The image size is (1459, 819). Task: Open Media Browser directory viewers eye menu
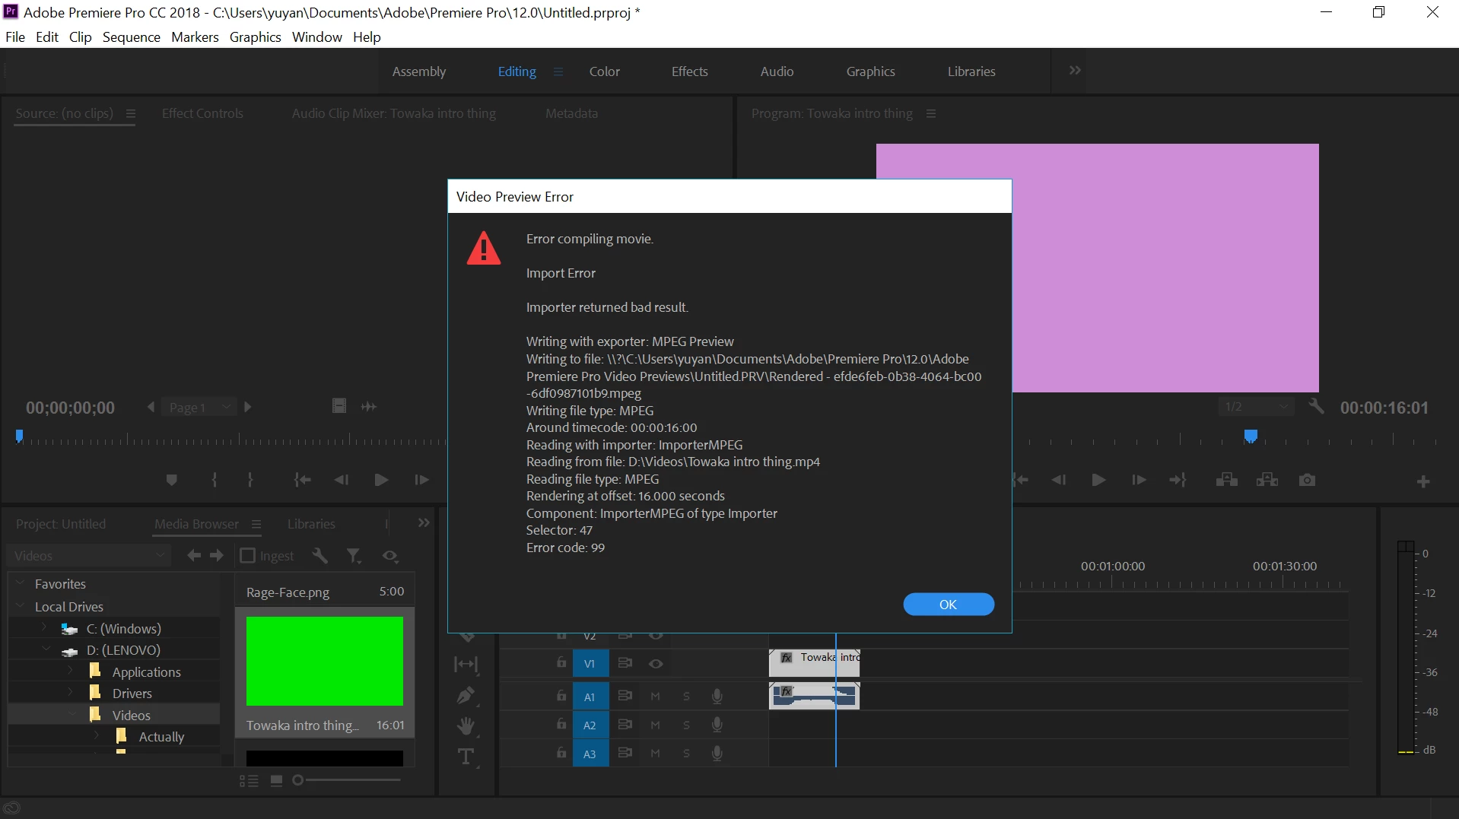click(391, 556)
